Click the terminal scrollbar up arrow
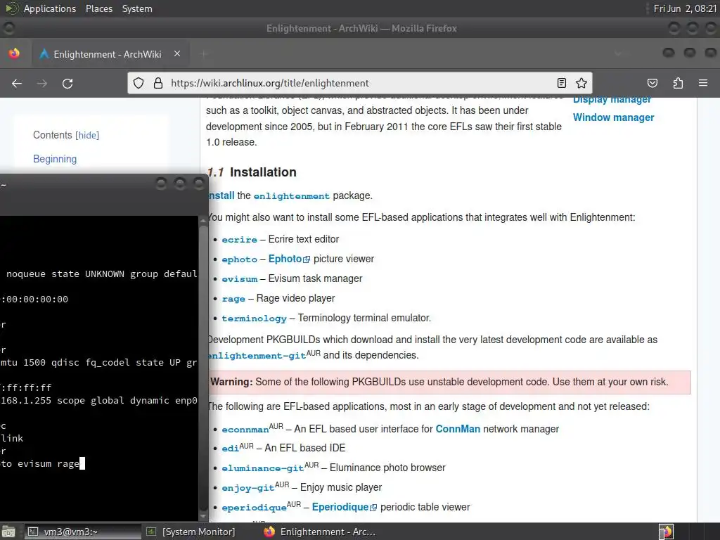The height and width of the screenshot is (540, 720). point(204,220)
